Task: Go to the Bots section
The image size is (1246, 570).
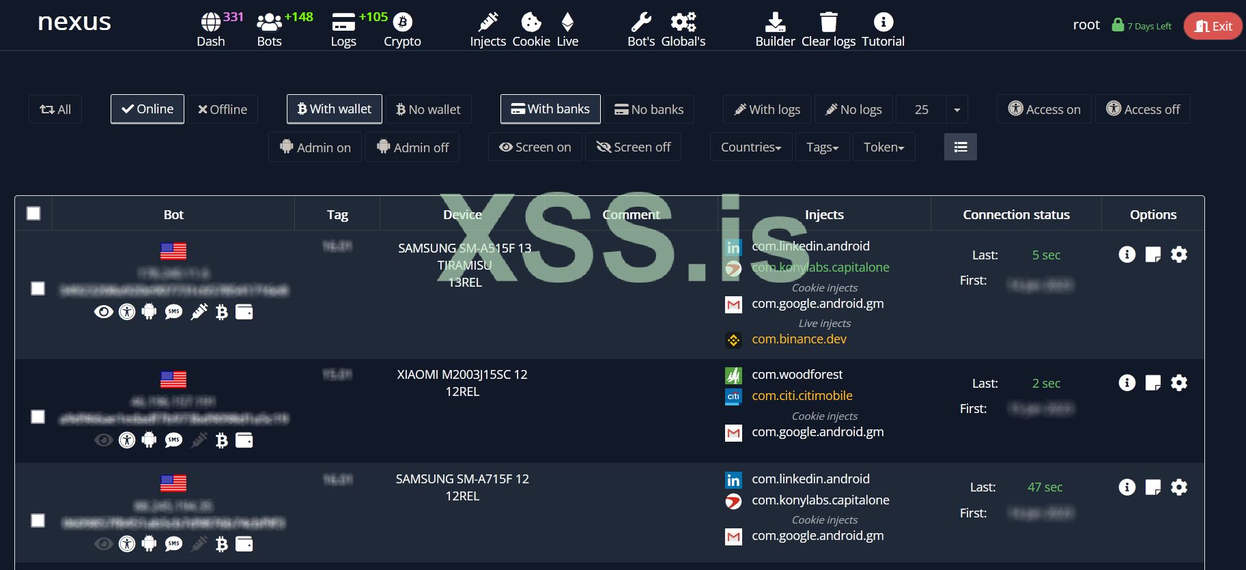Action: point(269,30)
